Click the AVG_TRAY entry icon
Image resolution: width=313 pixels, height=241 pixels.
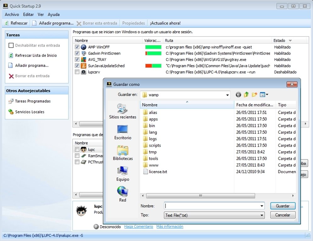[84, 59]
